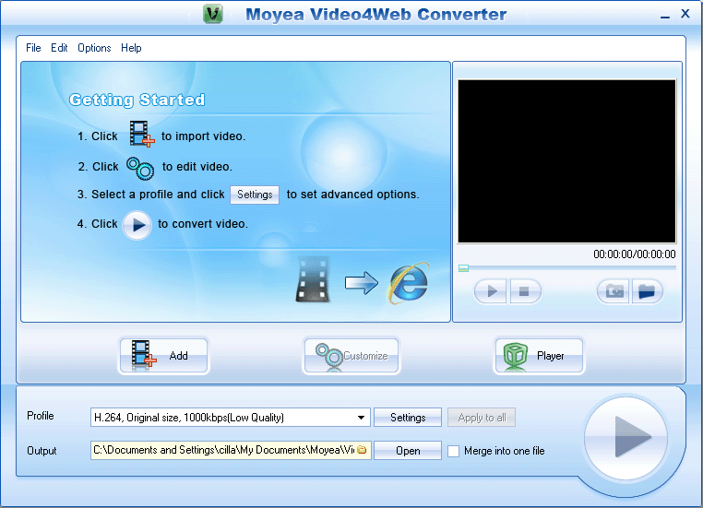Click the gears edit video icon in Getting Started
Viewport: 703px width, 508px height.
pos(140,168)
